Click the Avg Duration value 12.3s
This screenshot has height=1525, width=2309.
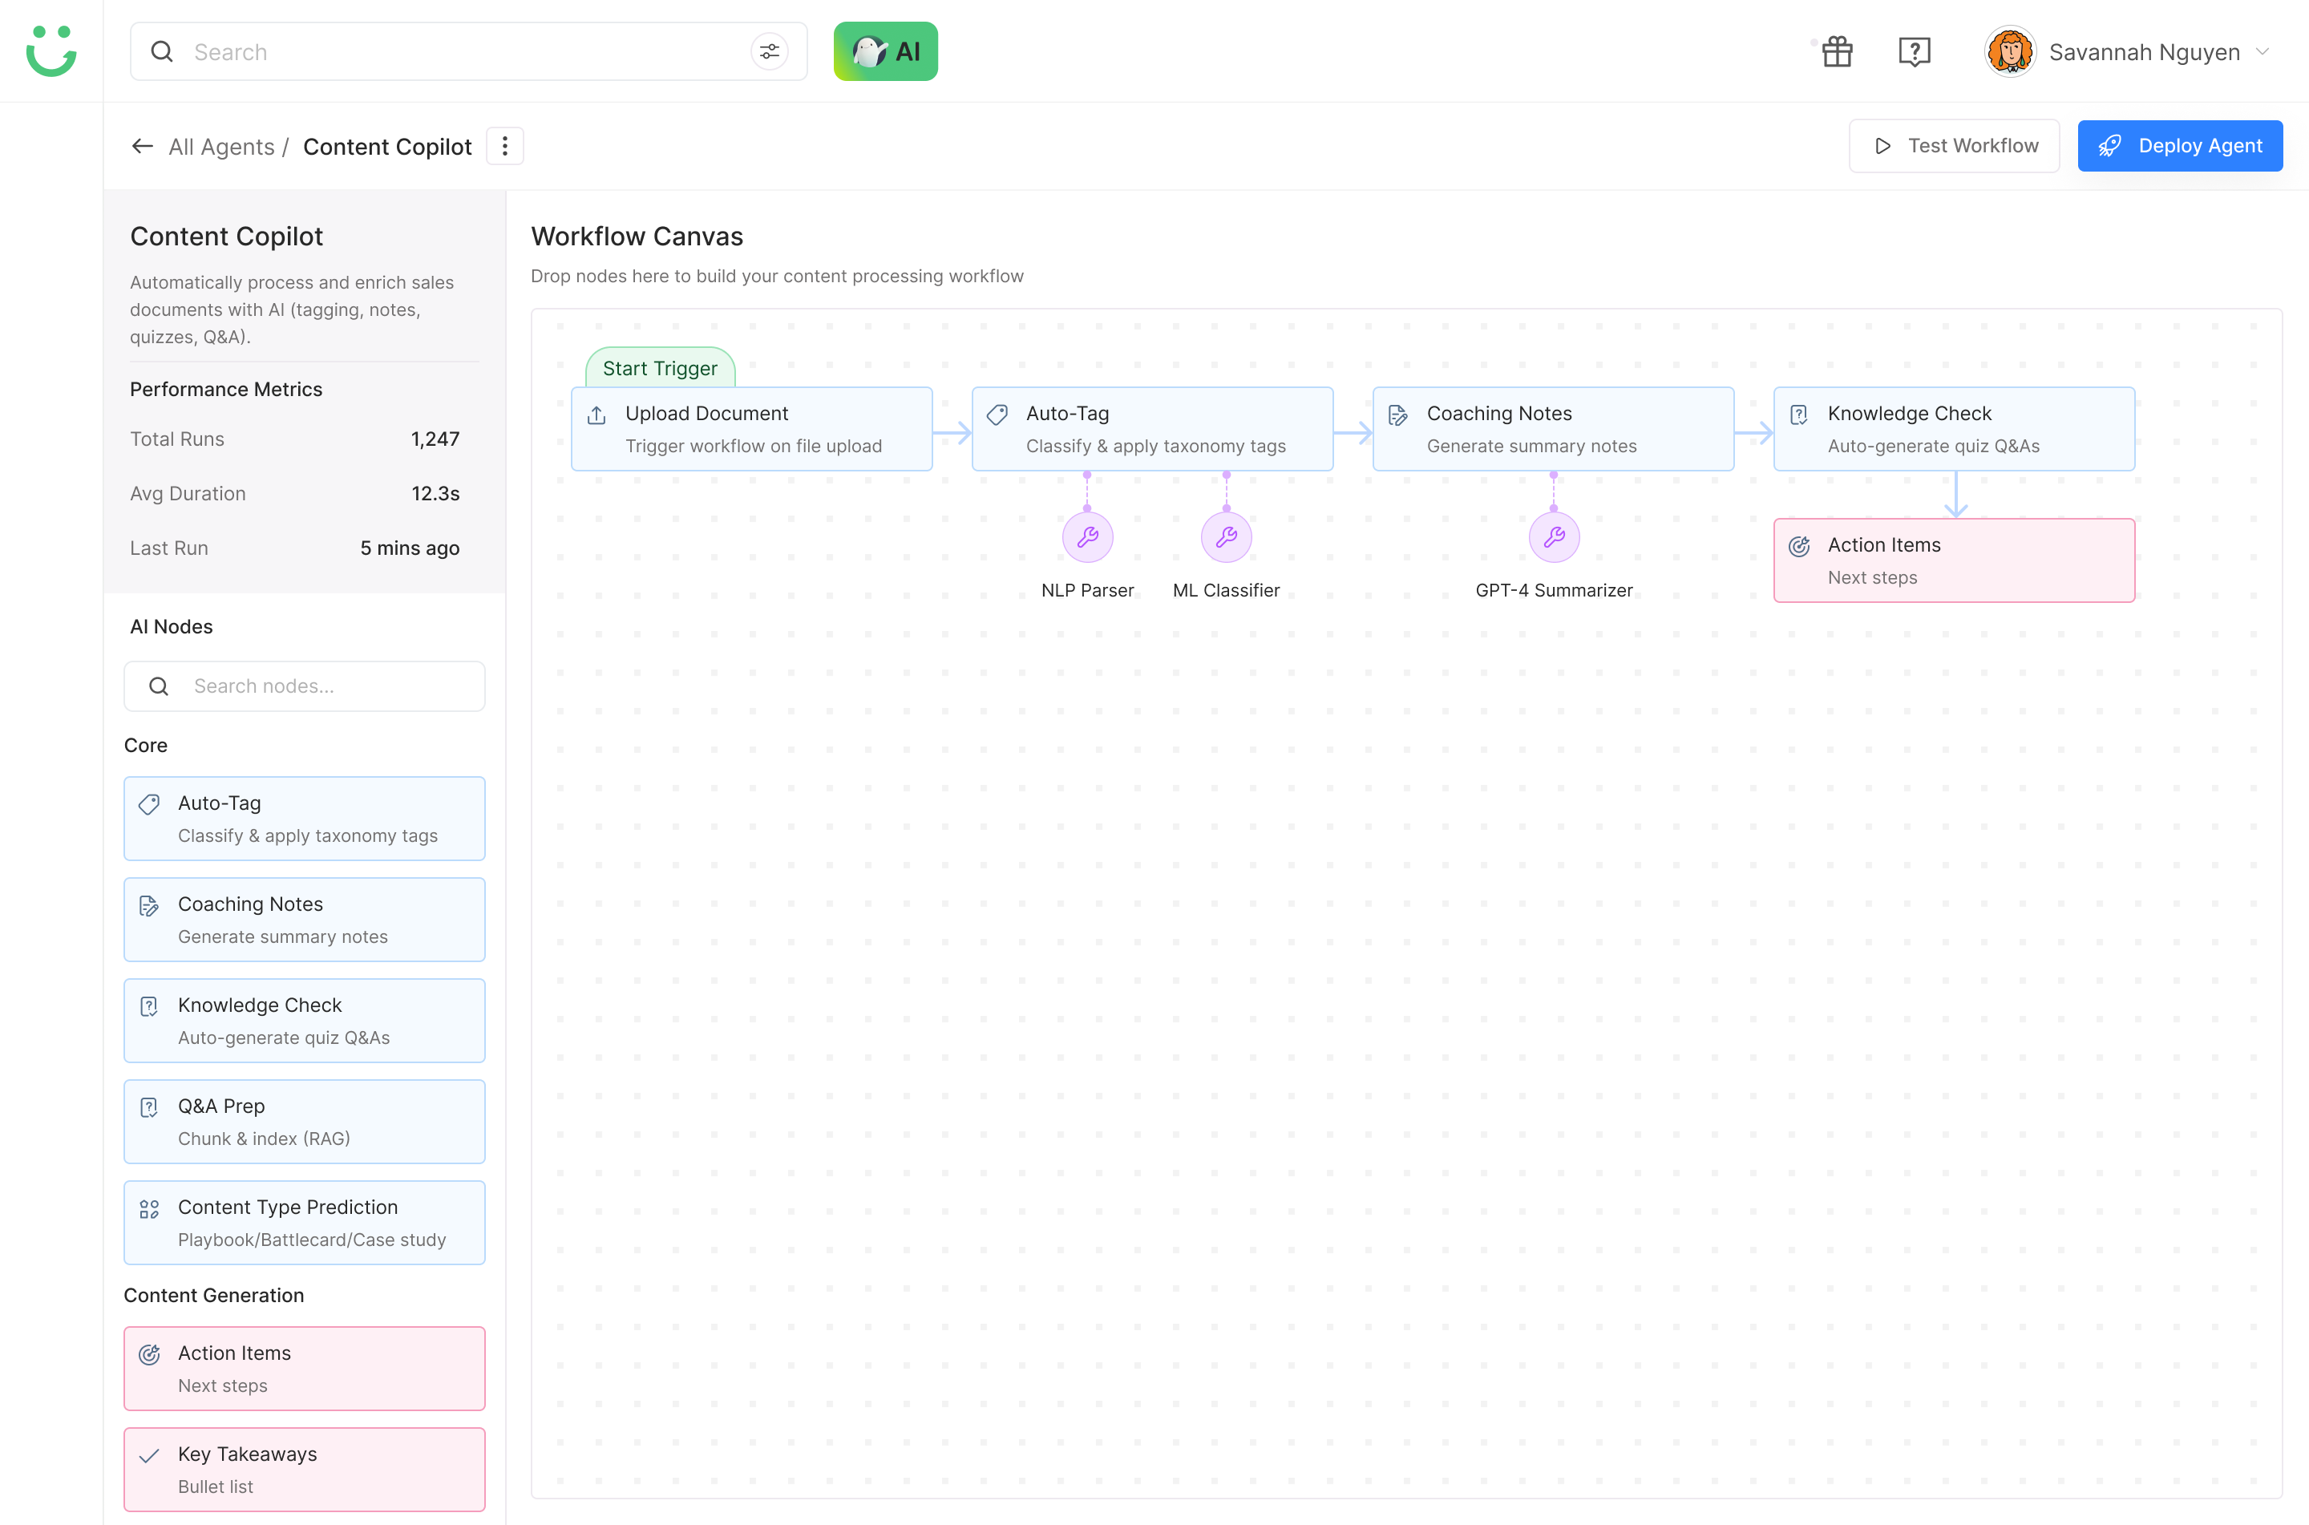435,493
